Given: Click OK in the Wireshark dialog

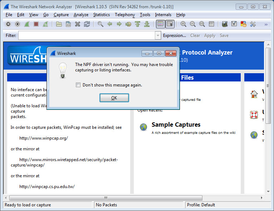Looking at the screenshot, I should (114, 98).
